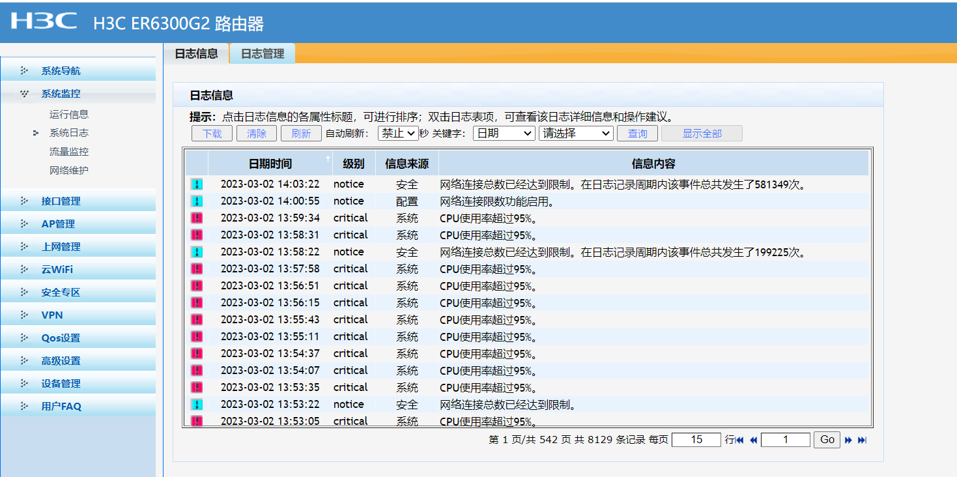Click the critical icon of the 13:56:51 log
This screenshot has width=957, height=477.
pos(196,286)
